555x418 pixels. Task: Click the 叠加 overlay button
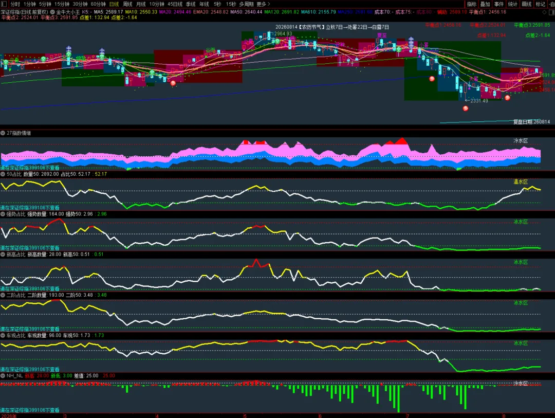485,4
